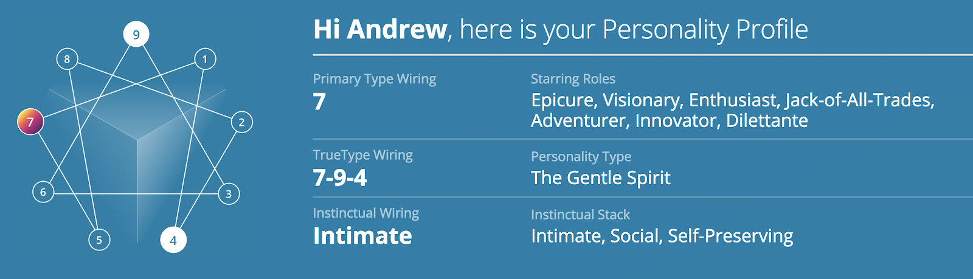
Task: Click the Starring Roles heading
Action: [573, 79]
